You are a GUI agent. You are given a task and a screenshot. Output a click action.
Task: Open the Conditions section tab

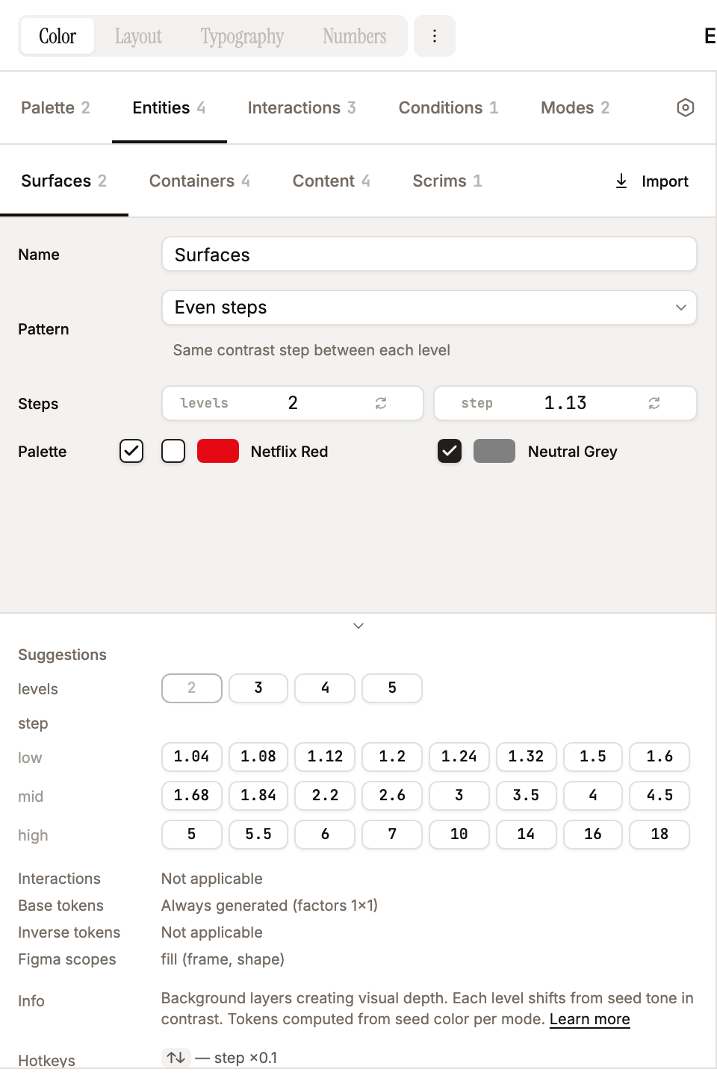point(448,107)
